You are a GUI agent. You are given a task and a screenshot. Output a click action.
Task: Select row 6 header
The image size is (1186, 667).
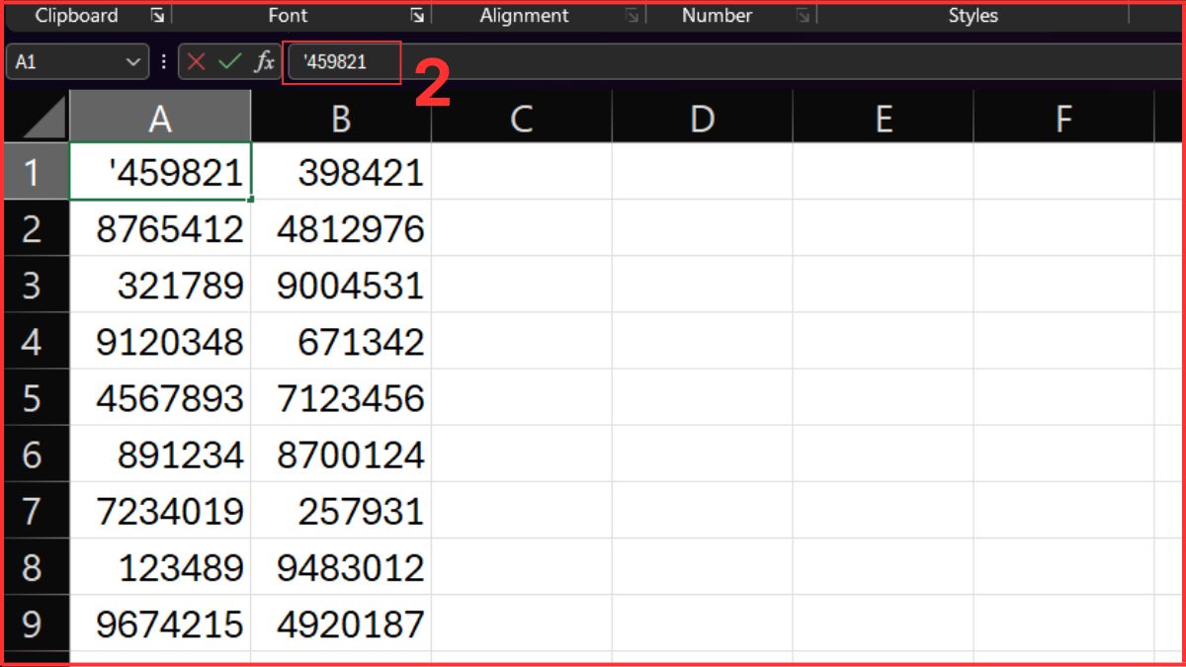[x=37, y=454]
